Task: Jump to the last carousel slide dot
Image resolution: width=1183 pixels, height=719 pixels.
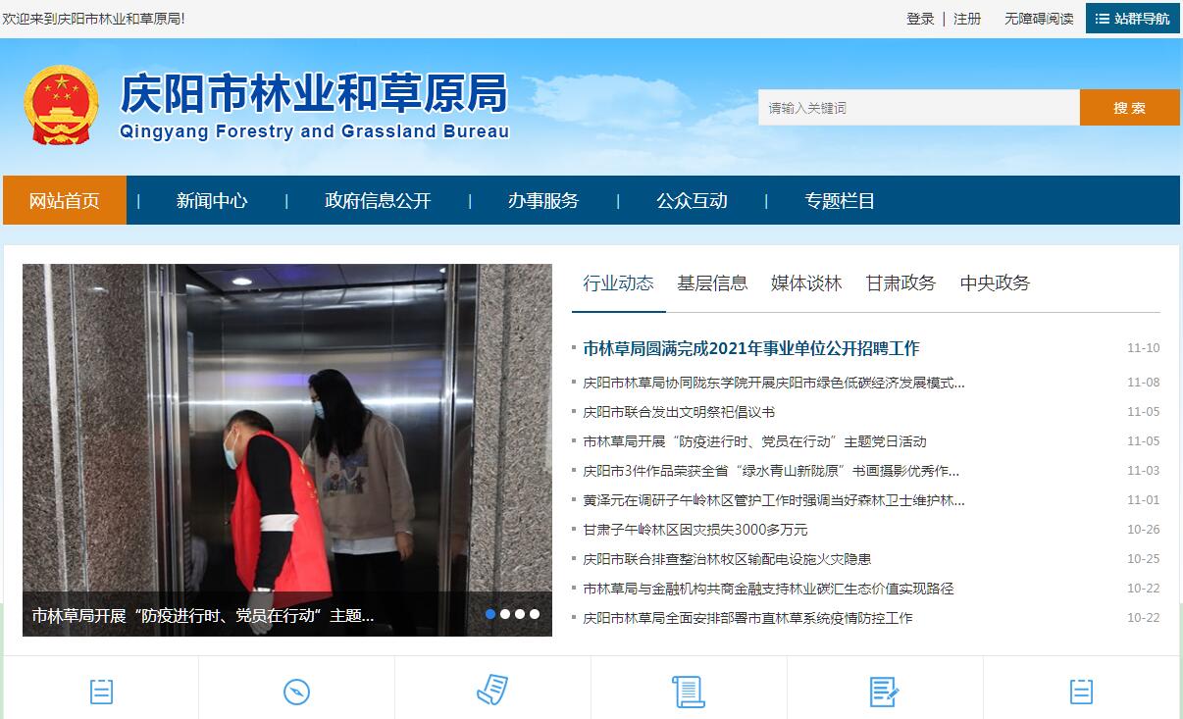Action: pos(535,614)
